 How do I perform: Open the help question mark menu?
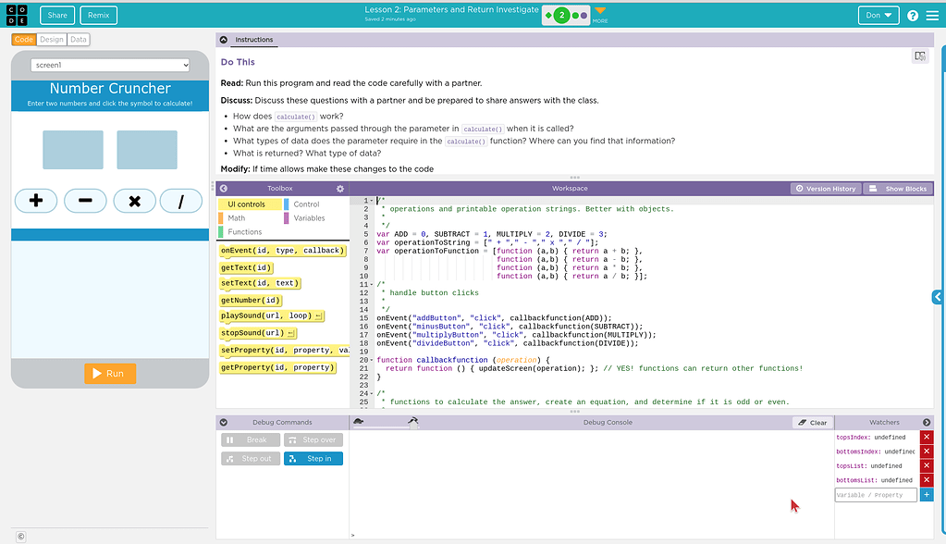[913, 16]
